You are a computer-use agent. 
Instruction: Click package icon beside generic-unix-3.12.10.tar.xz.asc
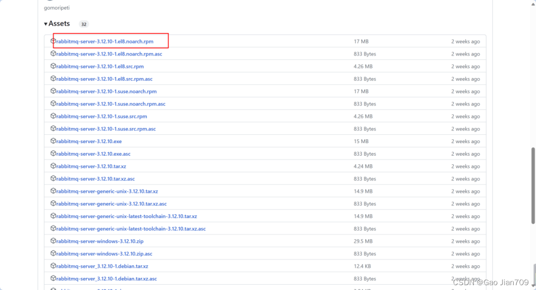53,203
